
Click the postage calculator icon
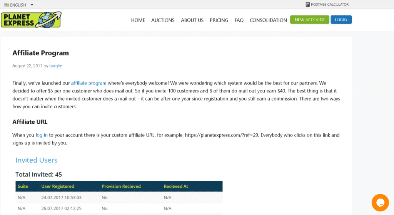[307, 4]
